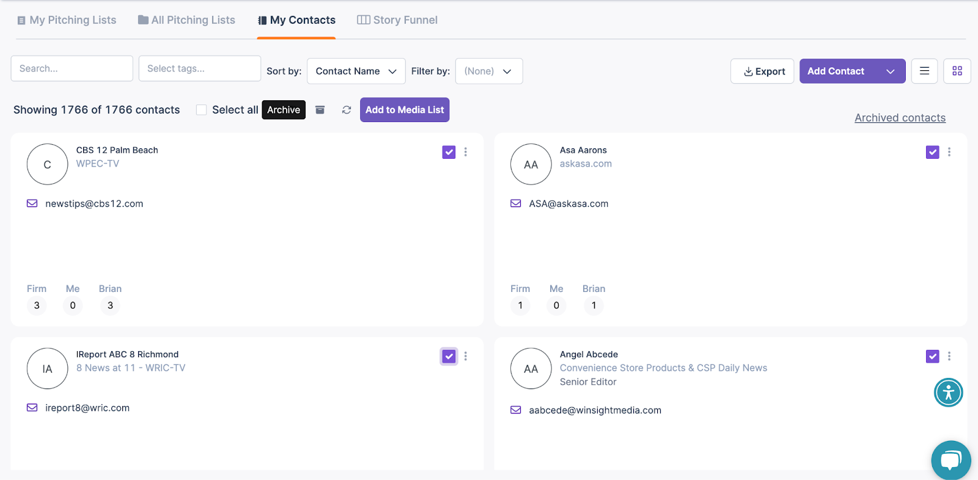Tick the Select all checkbox
Image resolution: width=978 pixels, height=480 pixels.
pyautogui.click(x=201, y=110)
